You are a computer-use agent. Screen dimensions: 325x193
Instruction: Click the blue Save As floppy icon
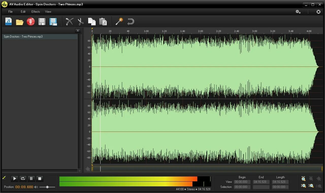point(53,22)
